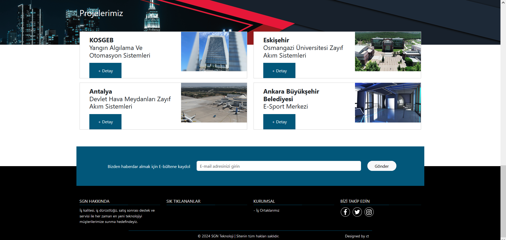
Task: Click the Antalya project title text
Action: coord(101,91)
